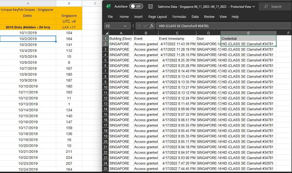Open the Protected View dropdown chevron
The image size is (292, 173).
(253, 7)
